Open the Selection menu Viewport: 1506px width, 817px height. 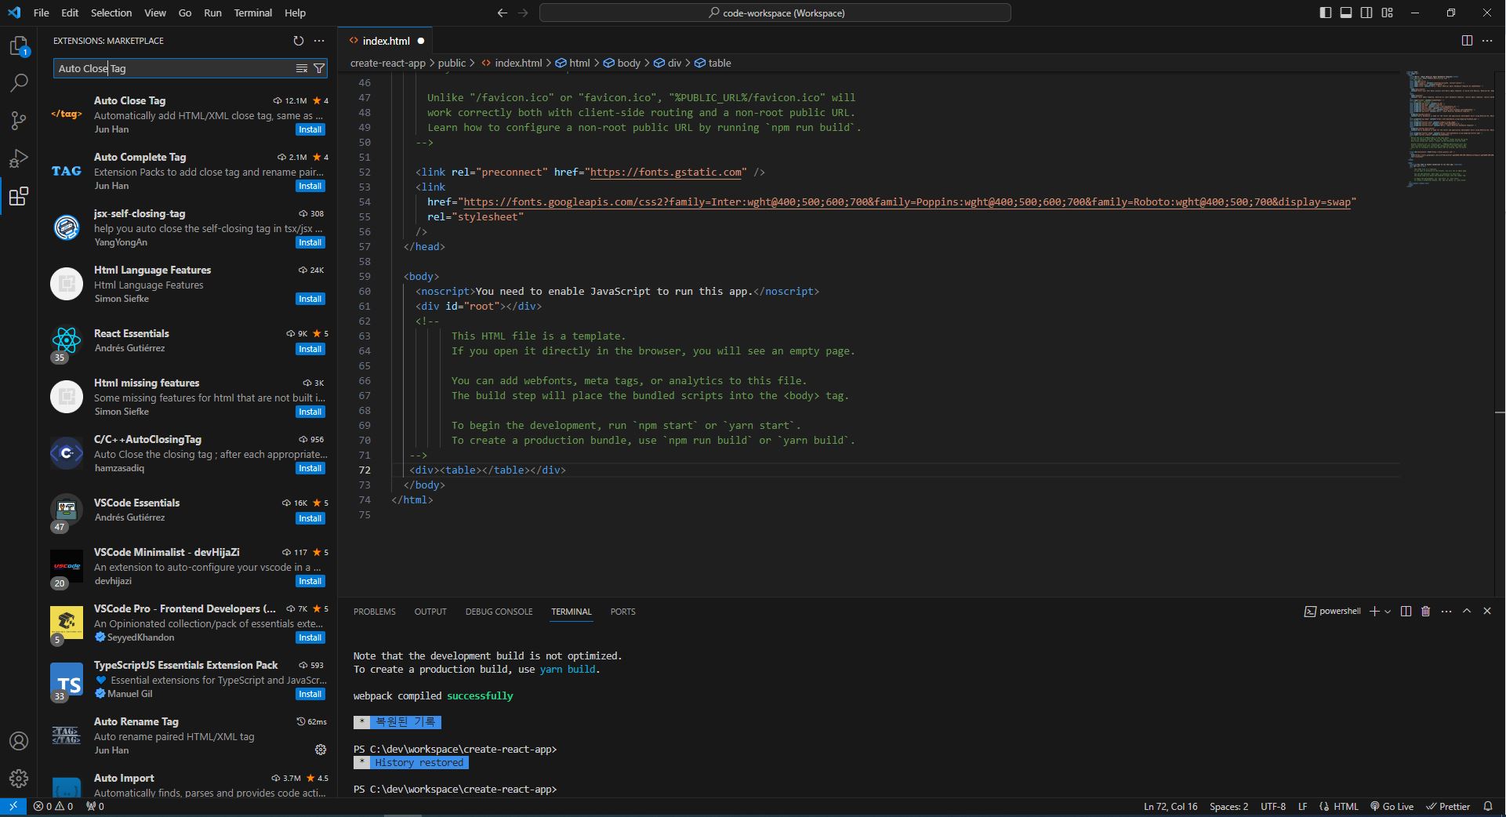pyautogui.click(x=111, y=13)
